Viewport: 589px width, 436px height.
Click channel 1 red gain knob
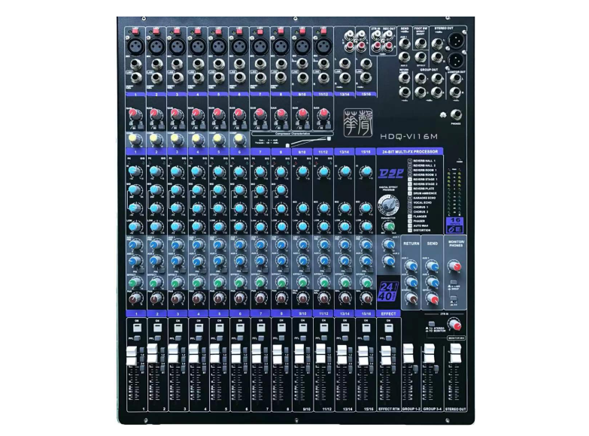133,114
